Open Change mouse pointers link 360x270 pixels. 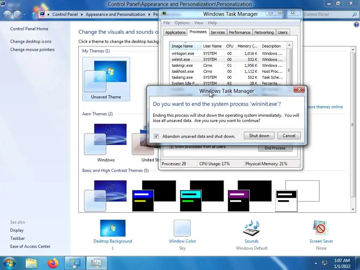tap(32, 49)
